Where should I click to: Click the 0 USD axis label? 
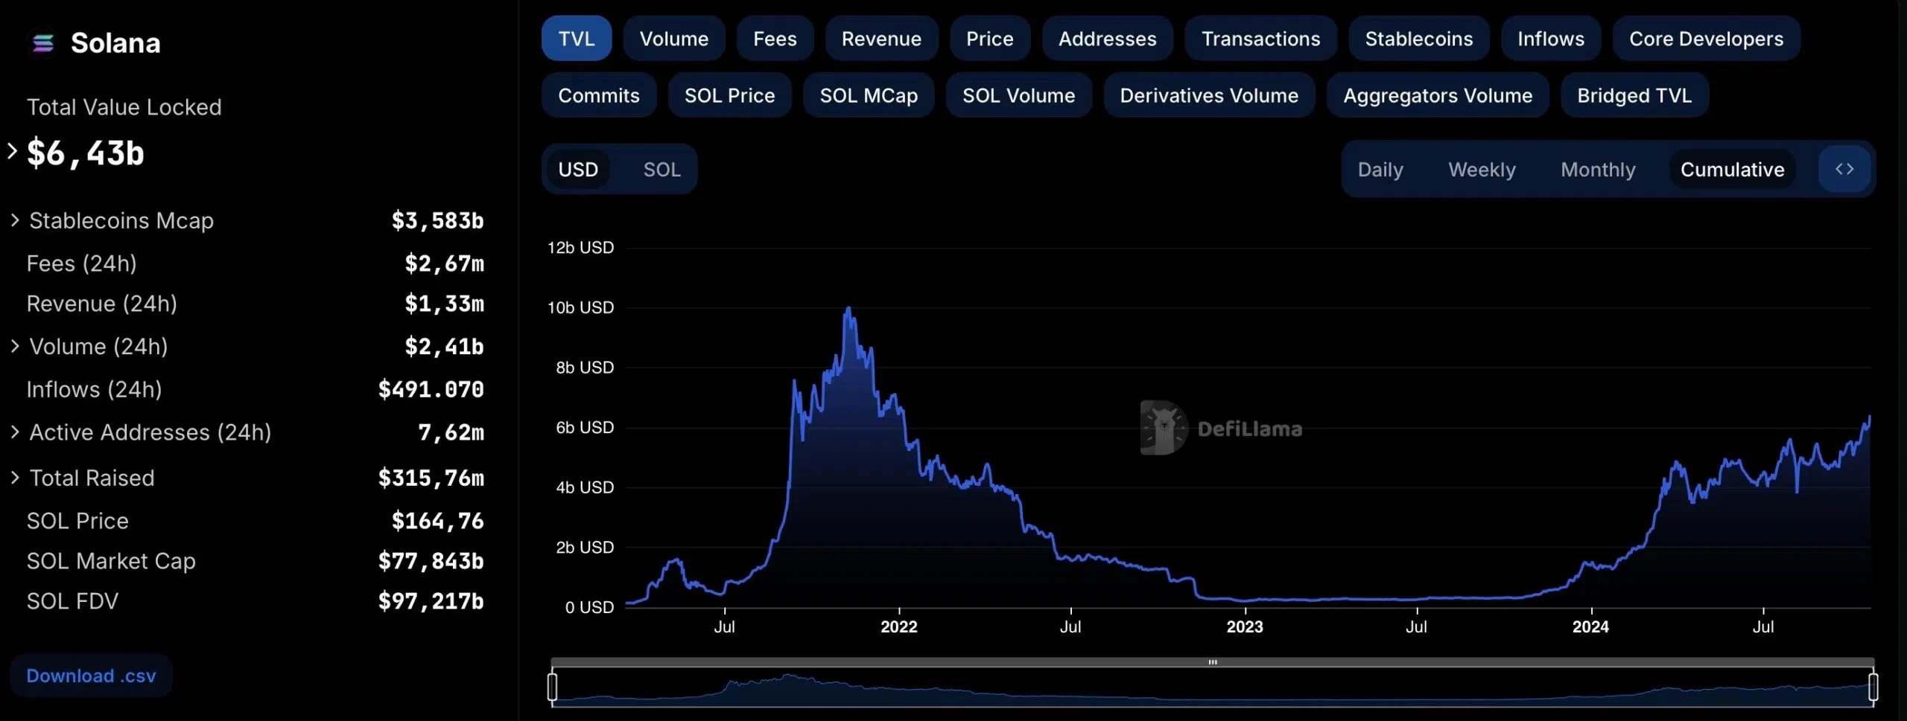pyautogui.click(x=589, y=607)
